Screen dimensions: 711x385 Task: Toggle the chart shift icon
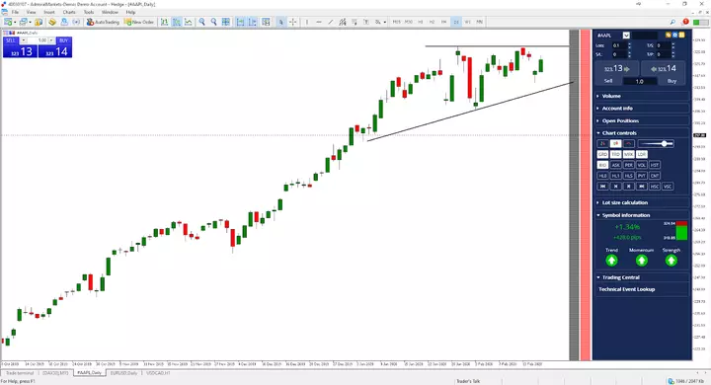click(253, 22)
